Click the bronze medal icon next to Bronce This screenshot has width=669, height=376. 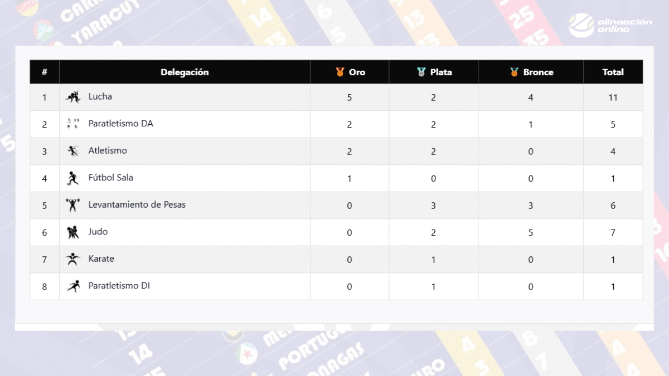click(514, 72)
